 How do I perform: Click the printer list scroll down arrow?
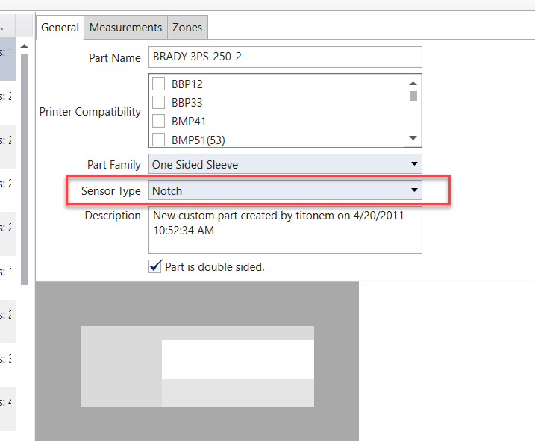[x=413, y=138]
